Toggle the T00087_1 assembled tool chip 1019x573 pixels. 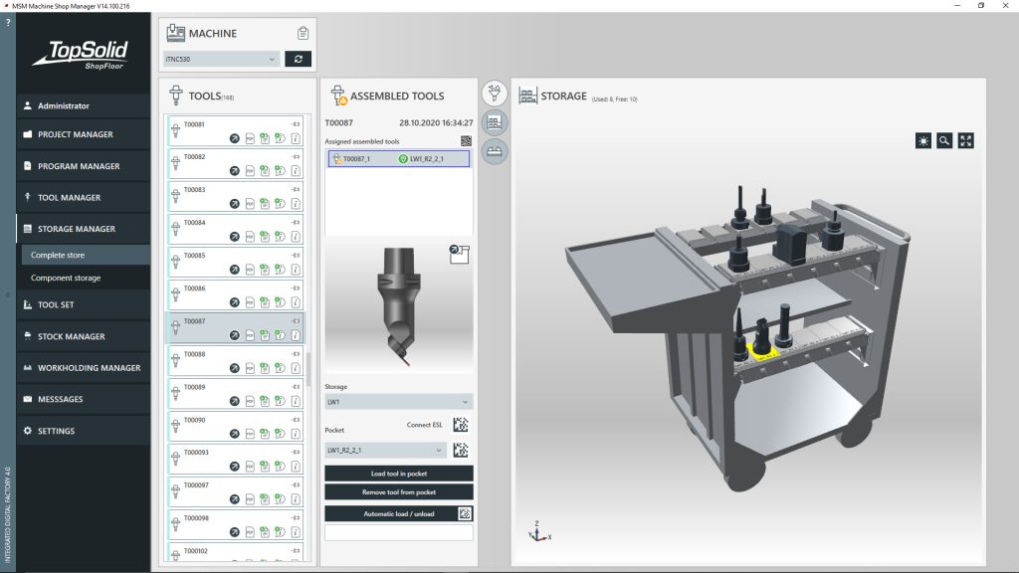tap(356, 157)
